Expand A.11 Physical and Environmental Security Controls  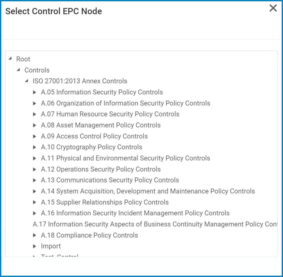point(34,158)
